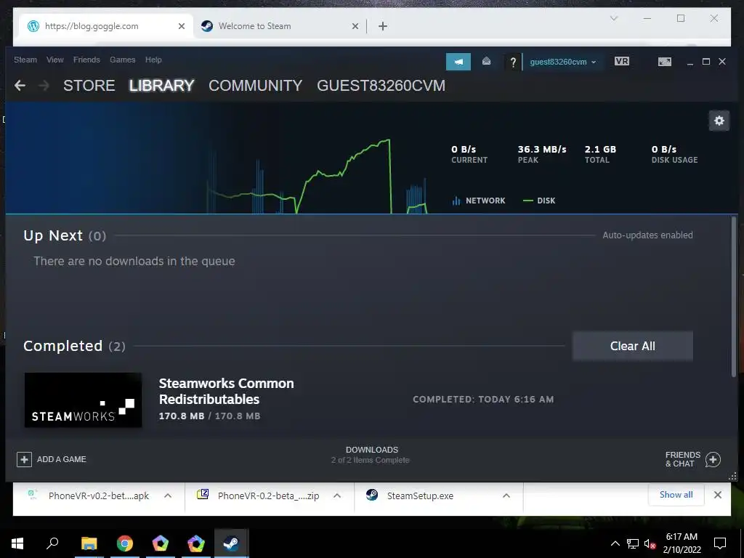The image size is (744, 558).
Task: Open a new browser tab
Action: click(383, 26)
